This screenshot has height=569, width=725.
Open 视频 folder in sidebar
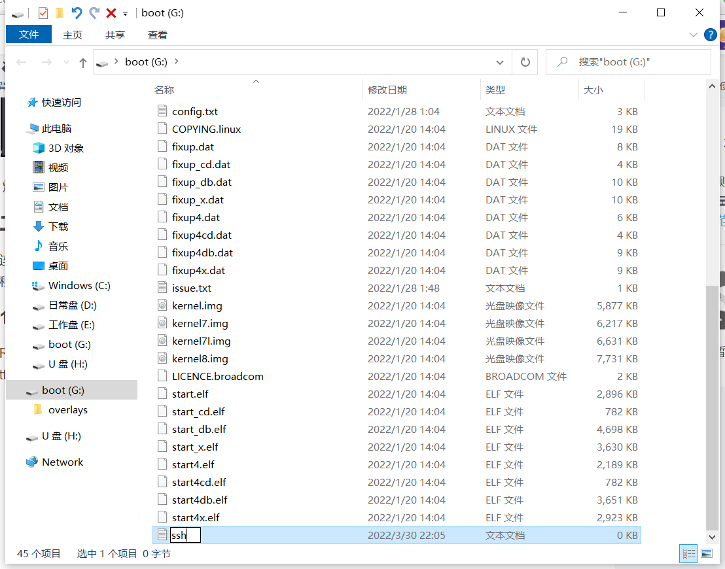click(x=50, y=167)
